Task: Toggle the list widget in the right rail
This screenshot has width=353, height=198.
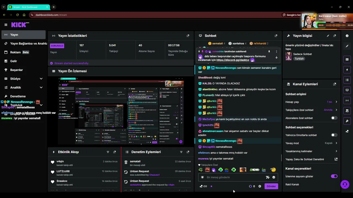Action: tap(347, 80)
